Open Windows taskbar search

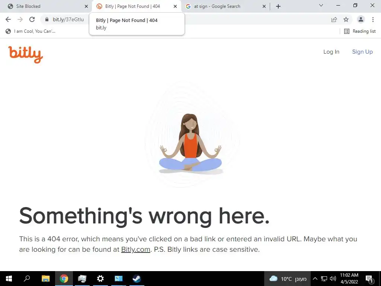[27, 279]
